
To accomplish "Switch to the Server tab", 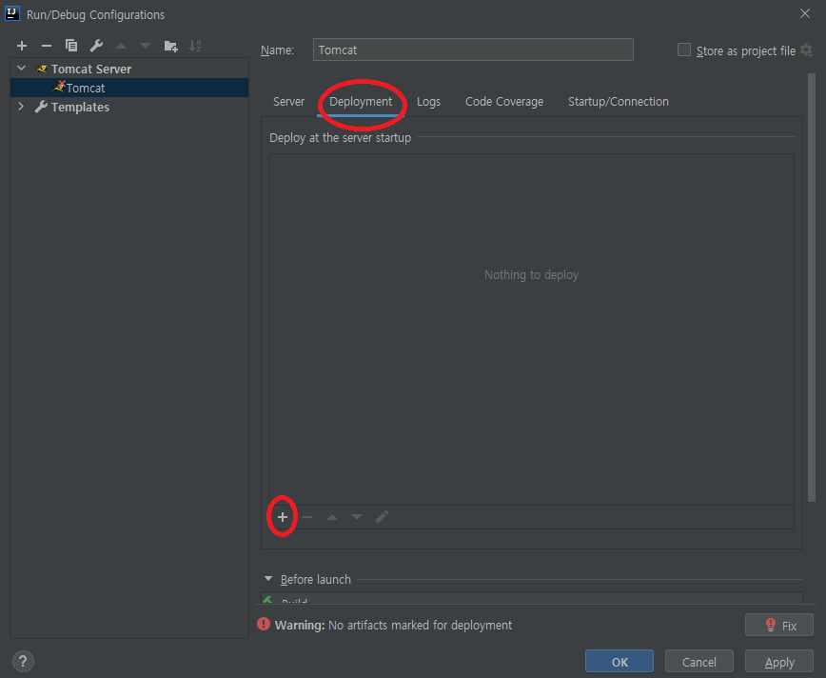I will click(x=288, y=101).
